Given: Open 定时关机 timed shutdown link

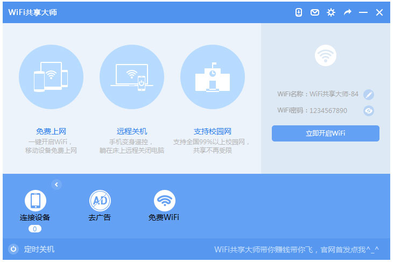Looking at the screenshot, I should [x=39, y=249].
